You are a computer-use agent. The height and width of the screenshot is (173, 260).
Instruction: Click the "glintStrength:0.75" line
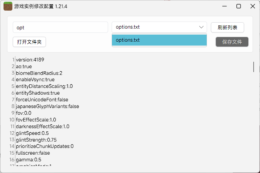pos(36,139)
